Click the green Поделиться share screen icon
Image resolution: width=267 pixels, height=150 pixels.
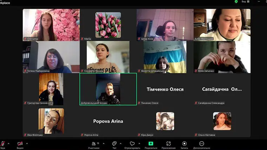(151, 144)
